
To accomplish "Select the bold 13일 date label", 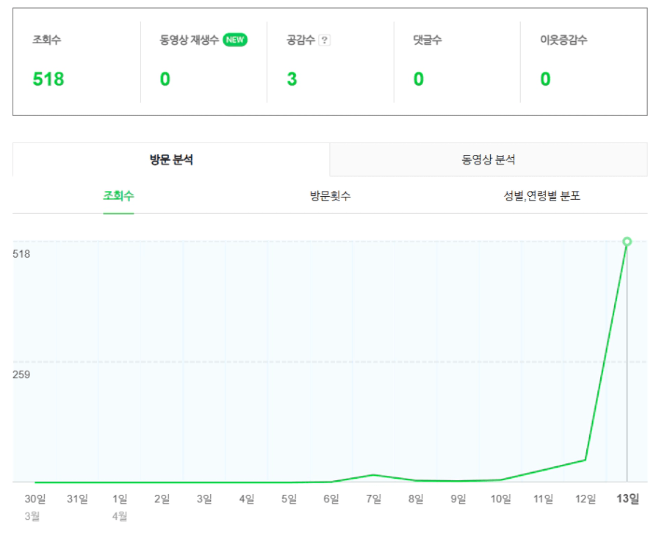I will click(627, 499).
